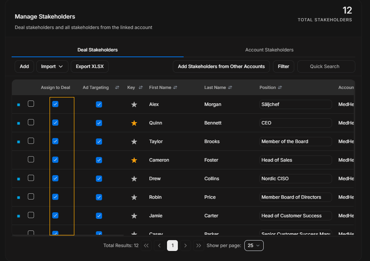Viewport: 370px width, 261px height.
Task: Select page 1 in pagination
Action: pyautogui.click(x=172, y=246)
